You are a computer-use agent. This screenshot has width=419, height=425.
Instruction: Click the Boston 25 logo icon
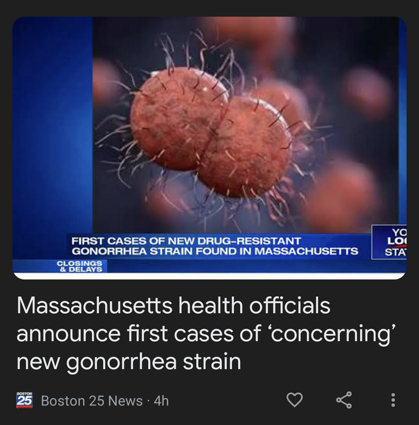pyautogui.click(x=24, y=400)
